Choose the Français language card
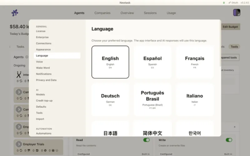This screenshot has height=156, width=250. (195, 62)
